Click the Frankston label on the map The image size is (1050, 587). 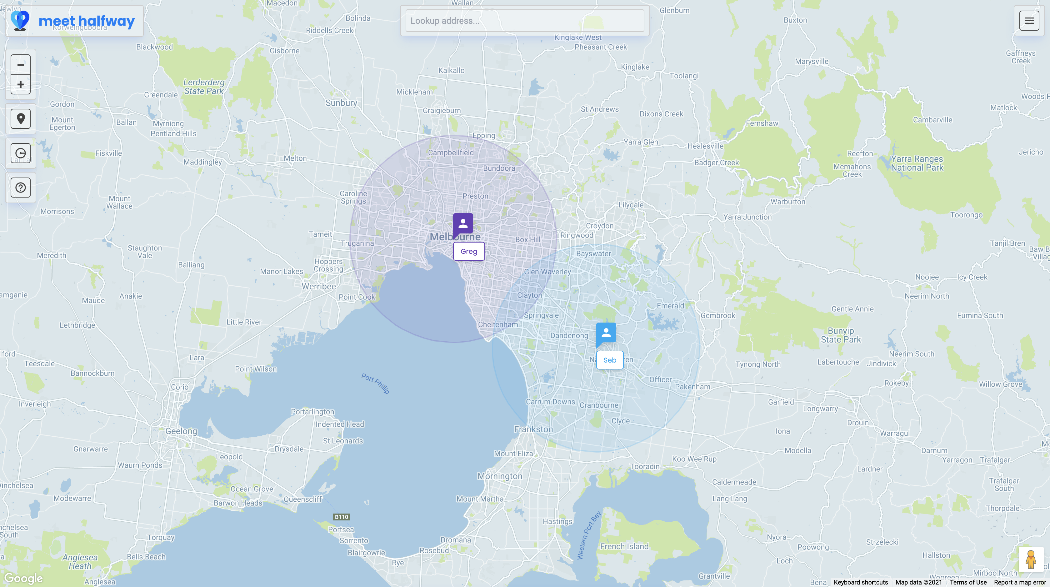[533, 429]
